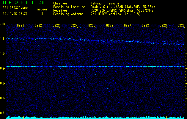
Task: Click the 1.1 frequency axis label
Action: pyautogui.click(x=3, y=39)
